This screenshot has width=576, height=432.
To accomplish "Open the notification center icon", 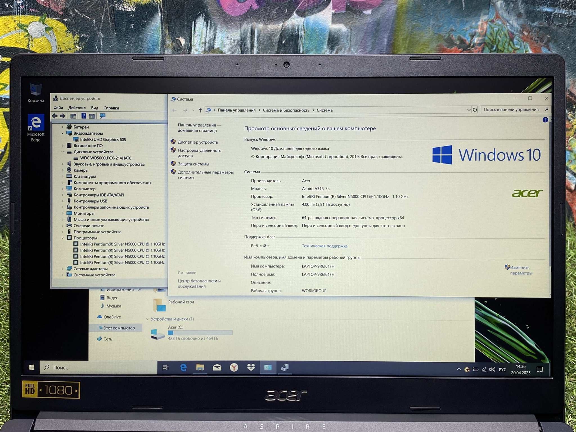I will click(x=539, y=370).
